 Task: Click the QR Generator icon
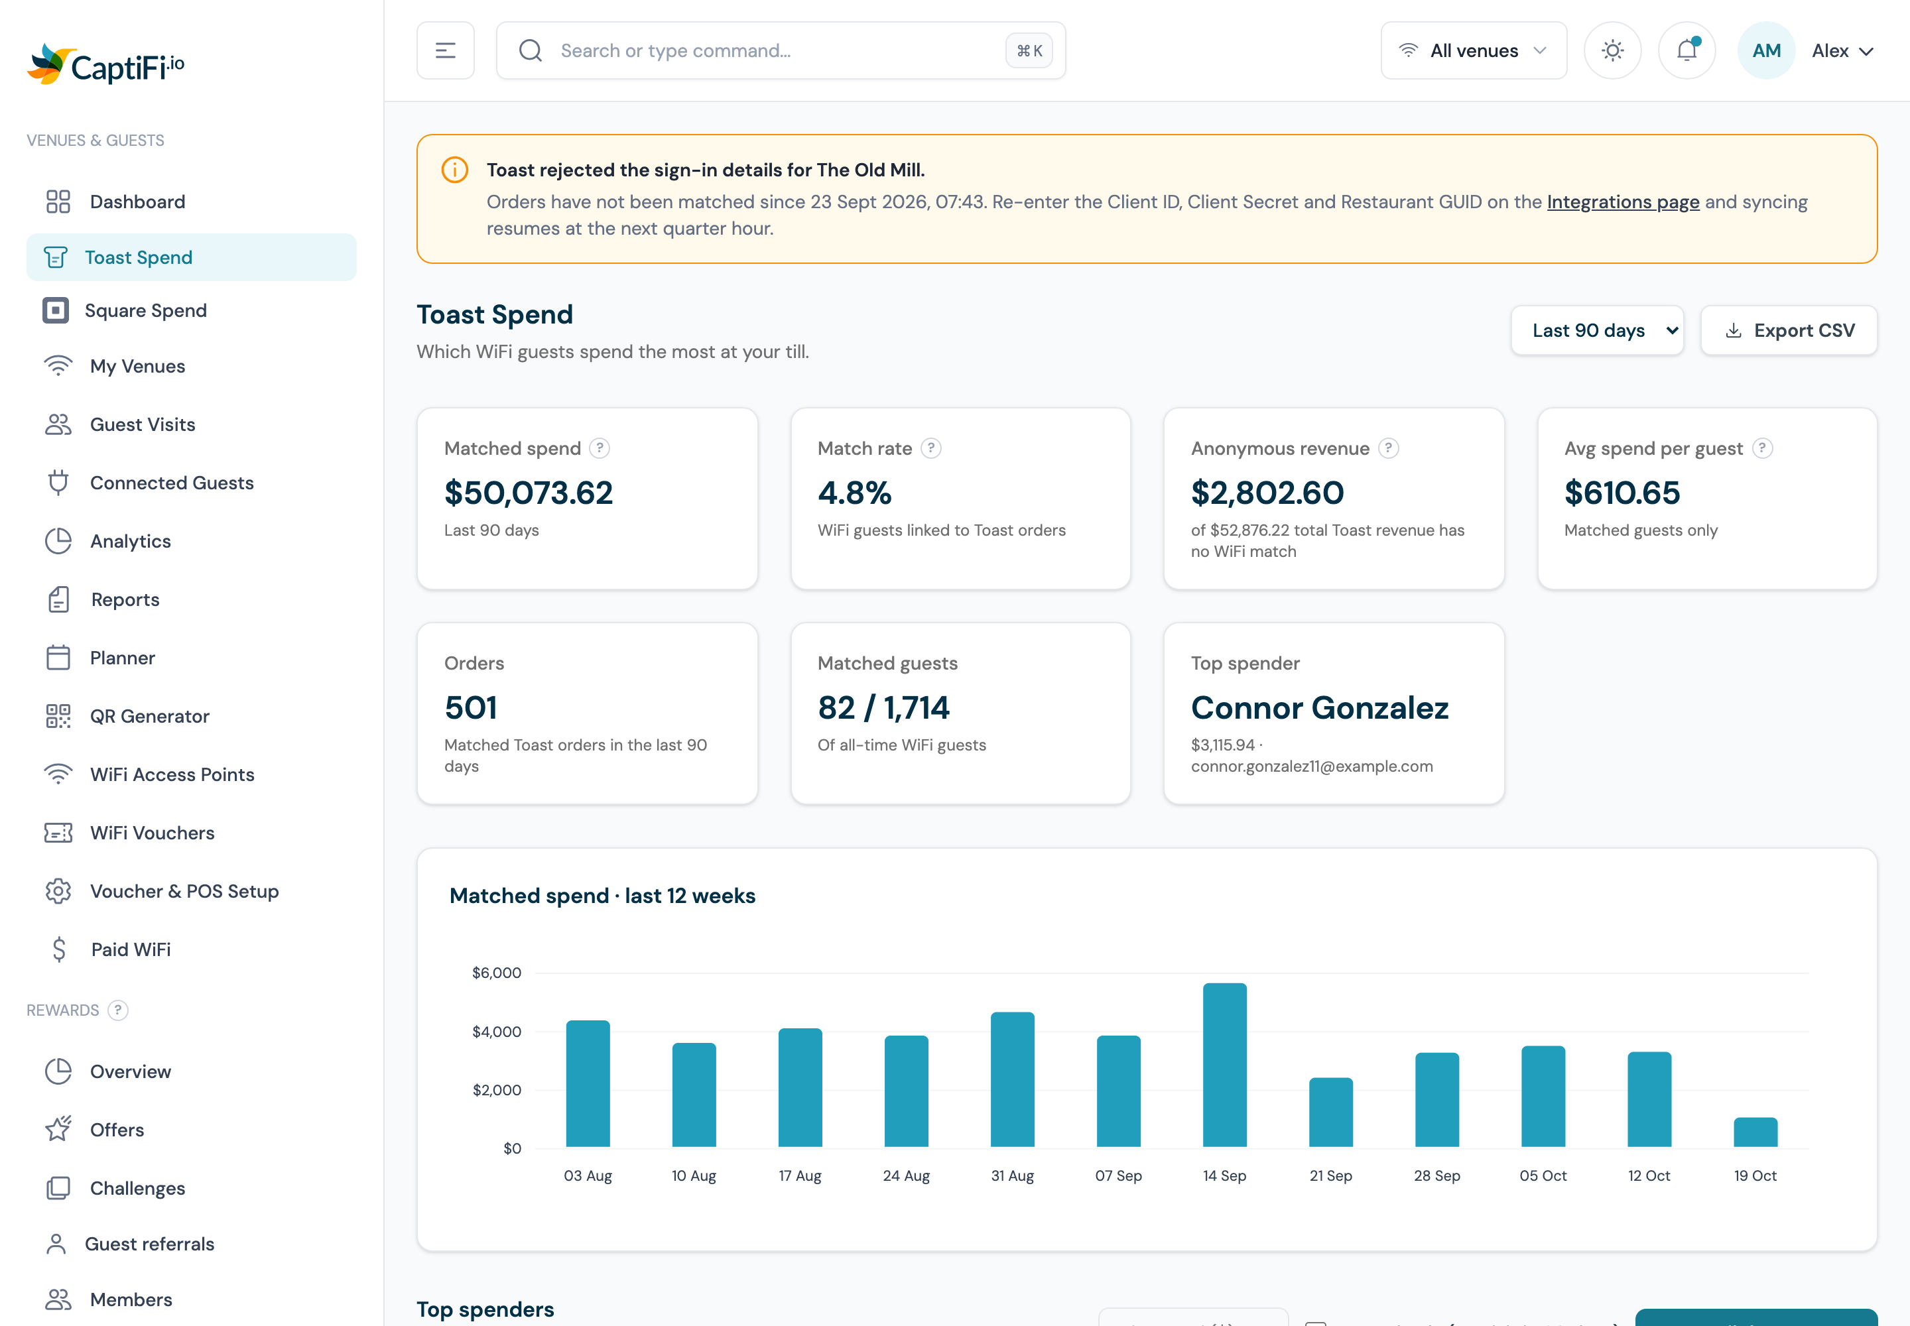58,716
